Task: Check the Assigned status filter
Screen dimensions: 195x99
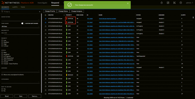Action: pos(2,54)
